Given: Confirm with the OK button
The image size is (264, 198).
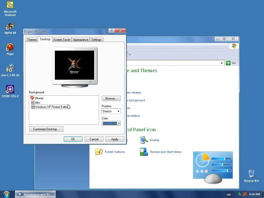Looking at the screenshot, I should point(73,139).
